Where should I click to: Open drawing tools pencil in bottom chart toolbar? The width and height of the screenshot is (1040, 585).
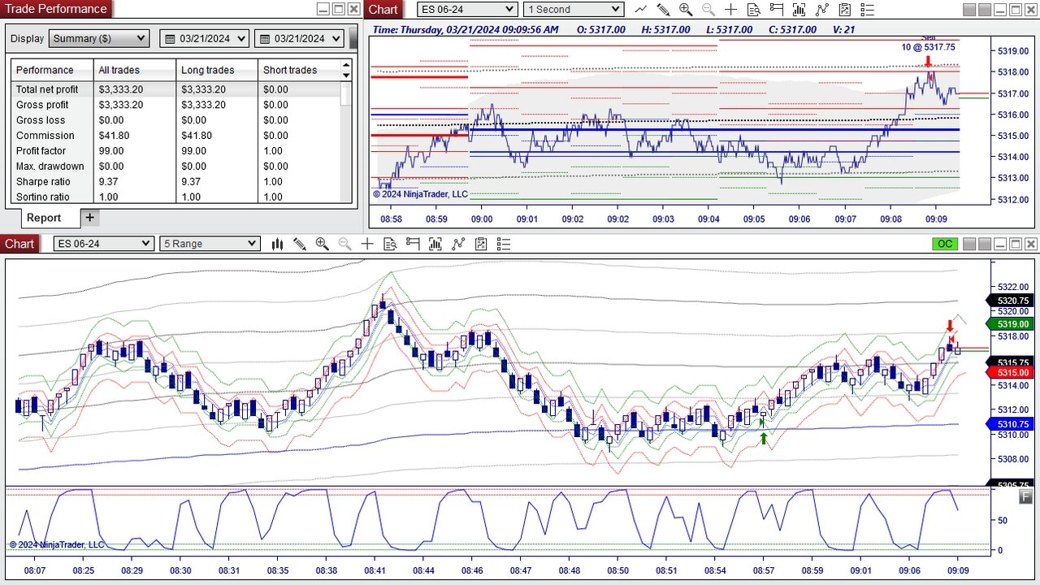(300, 244)
